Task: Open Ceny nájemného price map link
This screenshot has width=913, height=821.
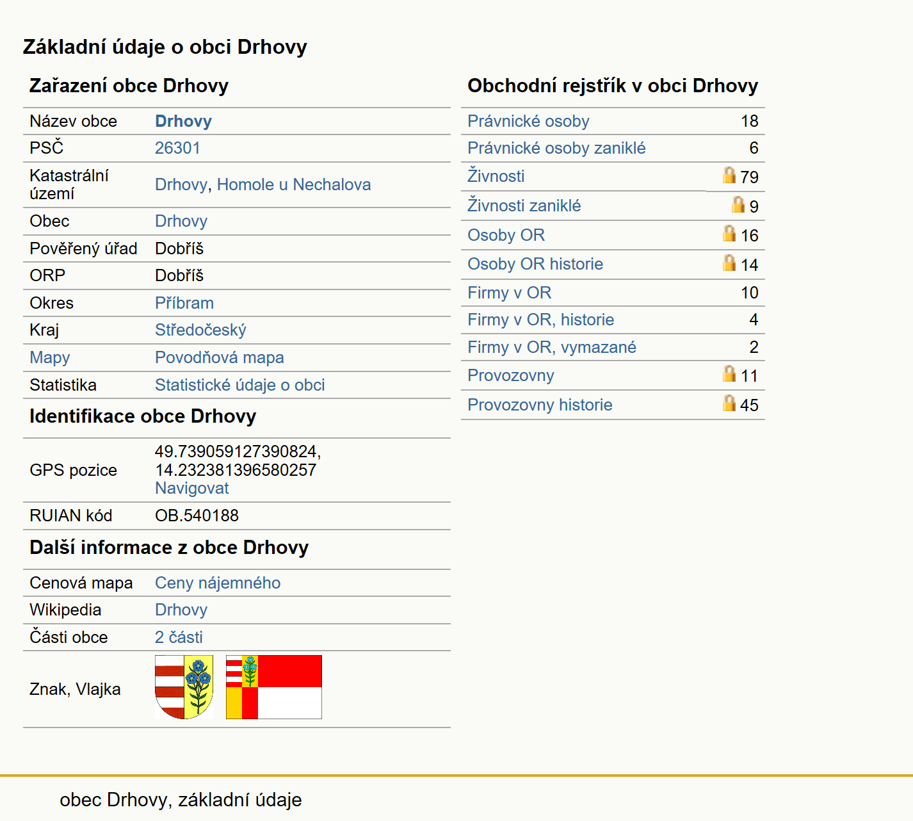Action: click(x=218, y=583)
